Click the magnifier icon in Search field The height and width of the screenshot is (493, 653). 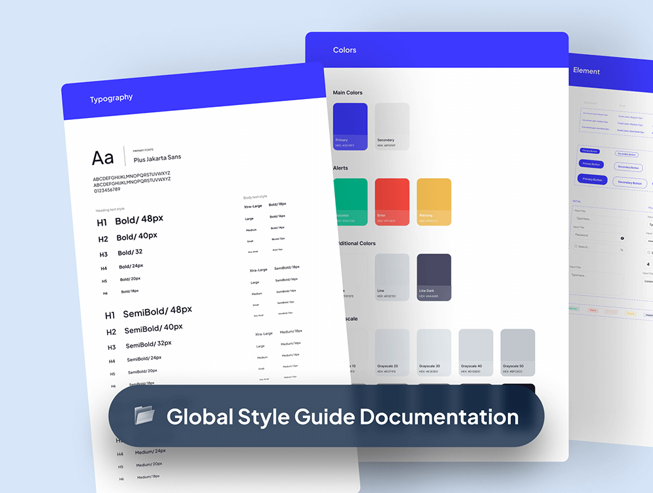click(576, 246)
